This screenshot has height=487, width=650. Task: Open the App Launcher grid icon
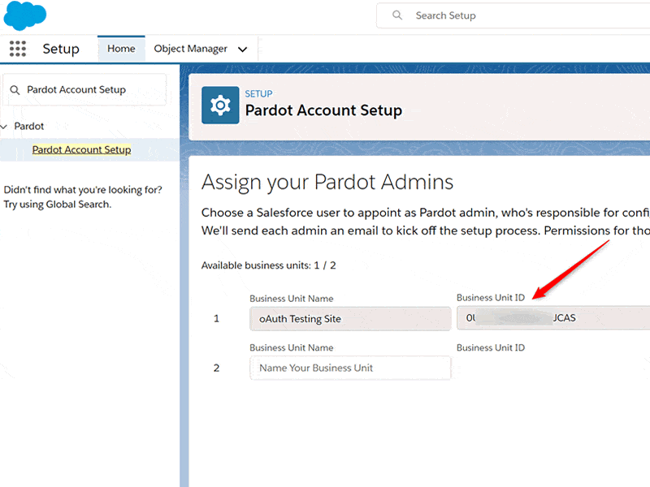[17, 49]
